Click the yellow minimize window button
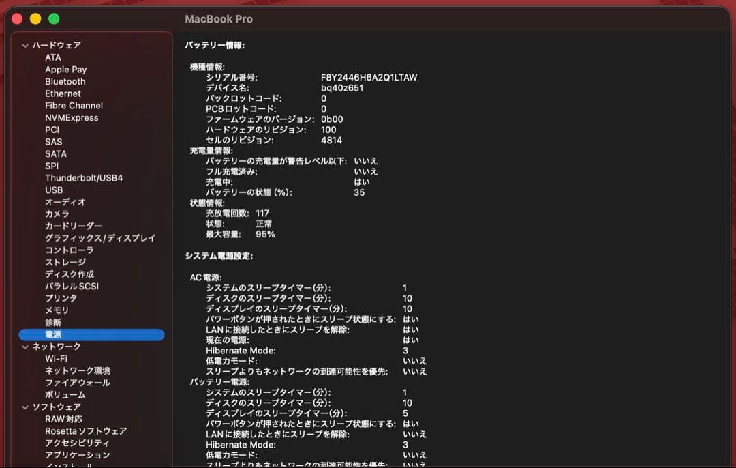This screenshot has height=468, width=736. click(x=35, y=19)
